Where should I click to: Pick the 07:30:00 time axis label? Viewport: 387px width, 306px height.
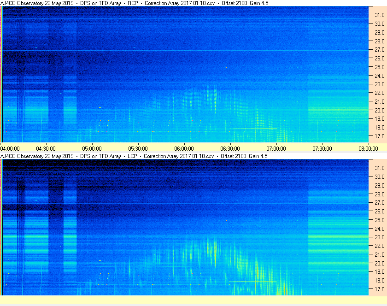[x=322, y=149]
